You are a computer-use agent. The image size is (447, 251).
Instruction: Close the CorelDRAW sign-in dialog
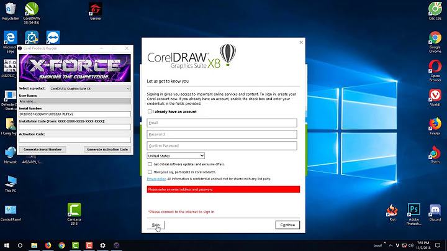(301, 42)
